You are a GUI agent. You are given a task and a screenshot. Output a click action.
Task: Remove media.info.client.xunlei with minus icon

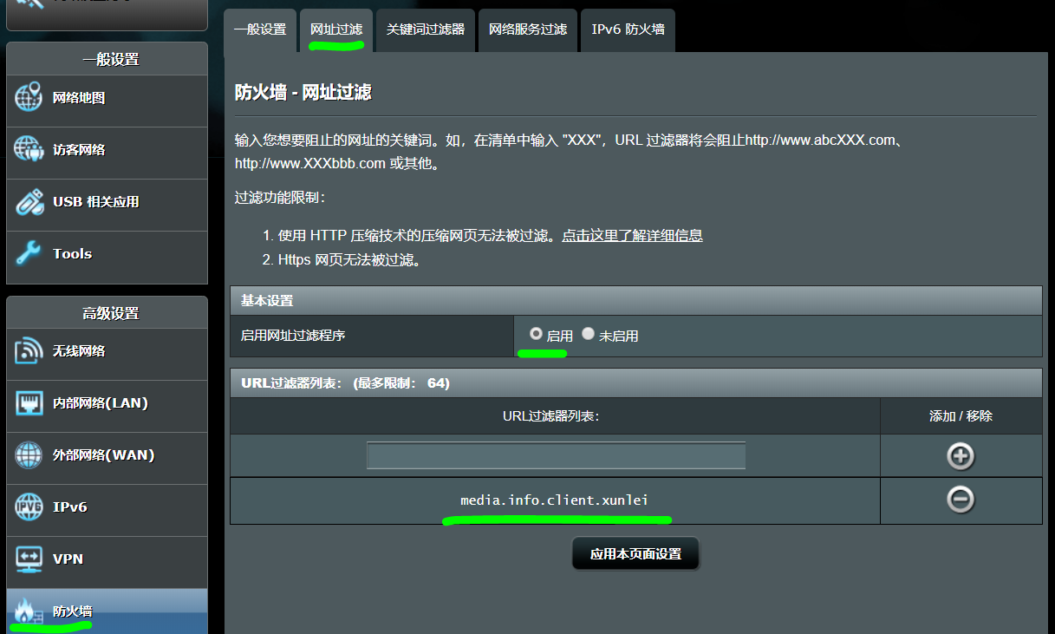[x=961, y=500]
